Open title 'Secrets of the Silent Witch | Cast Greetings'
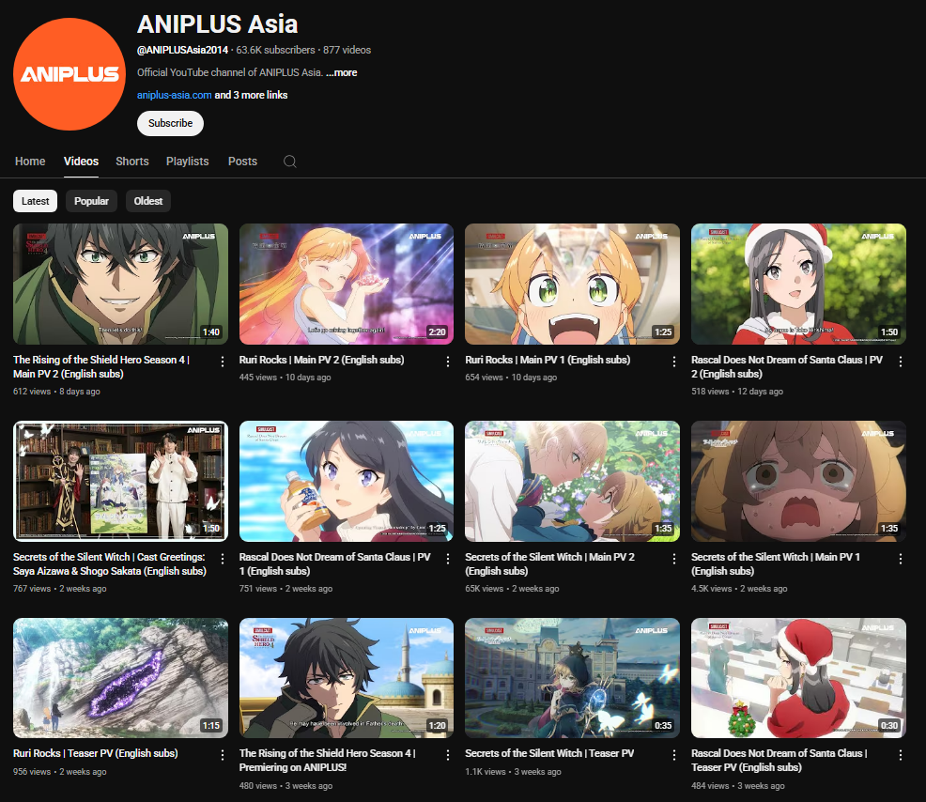The height and width of the screenshot is (802, 926). pos(110,564)
